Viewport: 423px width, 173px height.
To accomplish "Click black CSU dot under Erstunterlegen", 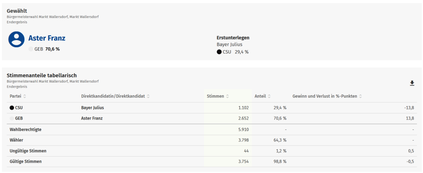I will coord(219,52).
